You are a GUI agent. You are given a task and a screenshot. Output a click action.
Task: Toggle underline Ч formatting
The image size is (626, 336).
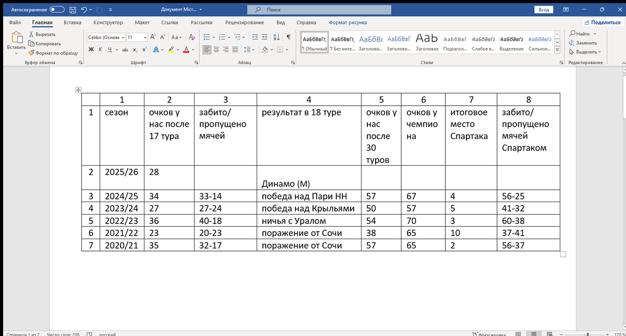tap(110, 49)
